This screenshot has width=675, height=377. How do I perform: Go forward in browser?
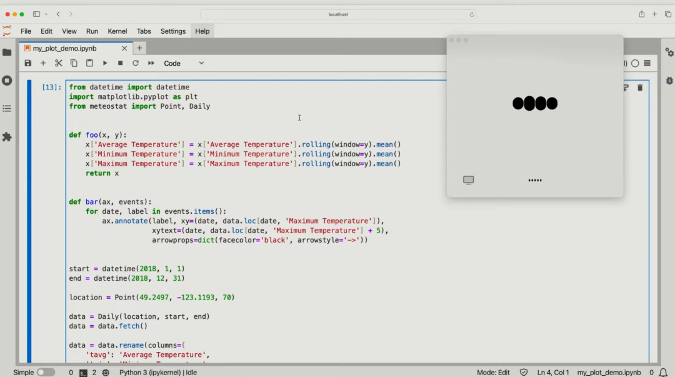[x=71, y=14]
